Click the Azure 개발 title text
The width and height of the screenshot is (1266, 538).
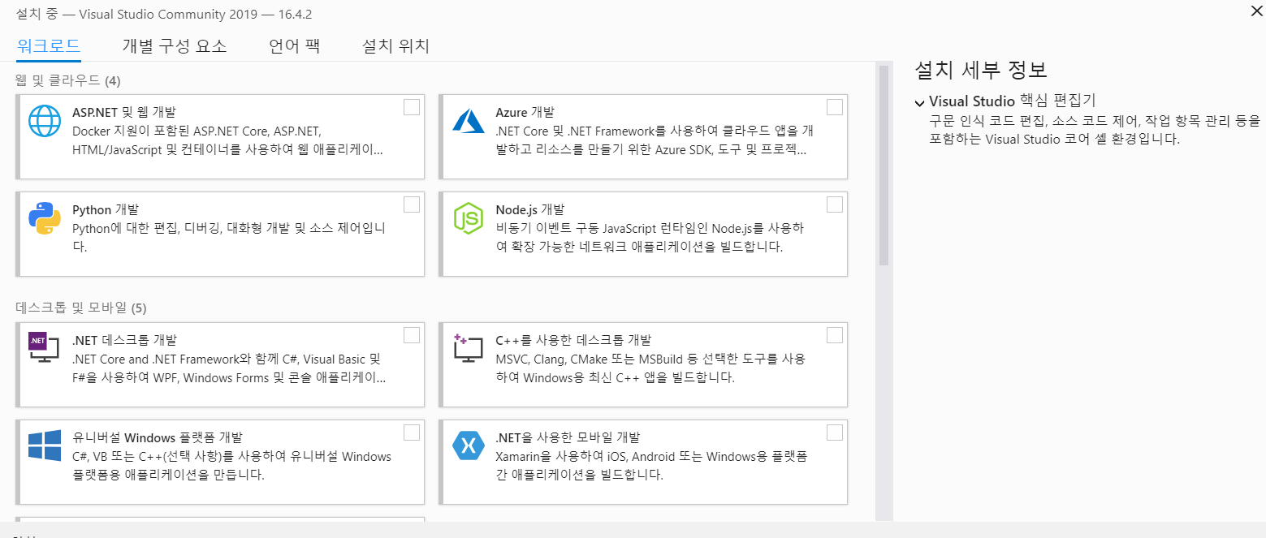525,112
